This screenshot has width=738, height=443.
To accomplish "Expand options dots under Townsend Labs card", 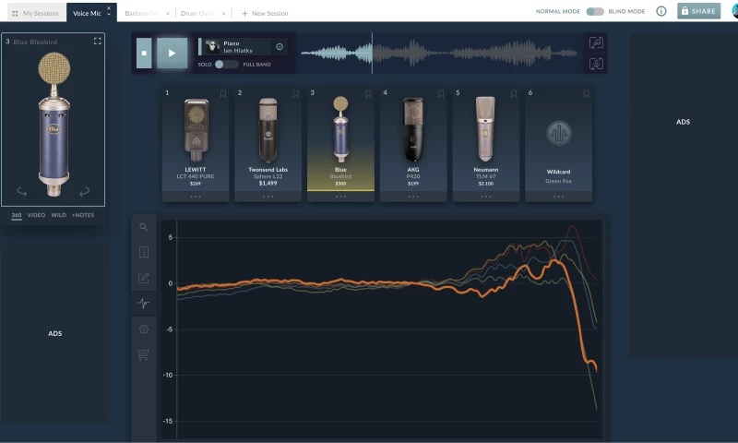I will tap(268, 197).
